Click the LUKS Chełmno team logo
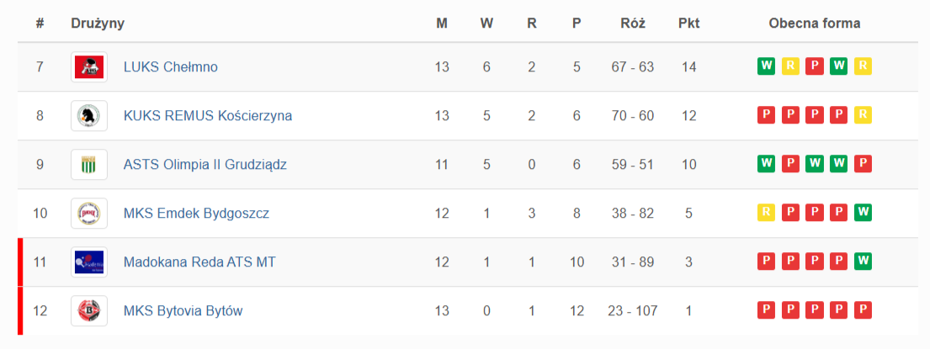Image resolution: width=930 pixels, height=349 pixels. (x=88, y=67)
